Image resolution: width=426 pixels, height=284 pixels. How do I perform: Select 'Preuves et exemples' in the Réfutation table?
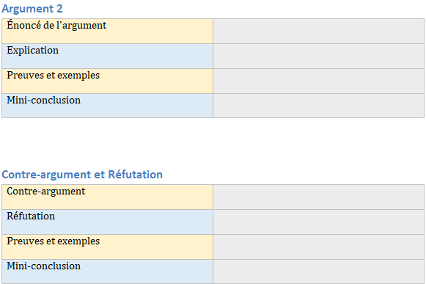(107, 247)
